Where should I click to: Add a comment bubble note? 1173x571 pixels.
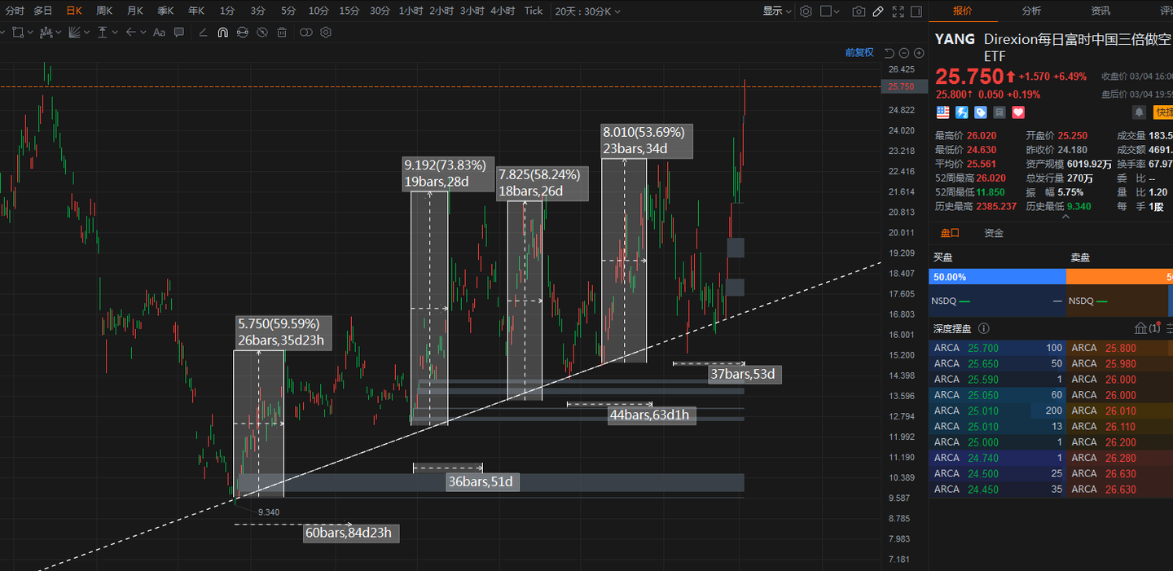click(179, 33)
